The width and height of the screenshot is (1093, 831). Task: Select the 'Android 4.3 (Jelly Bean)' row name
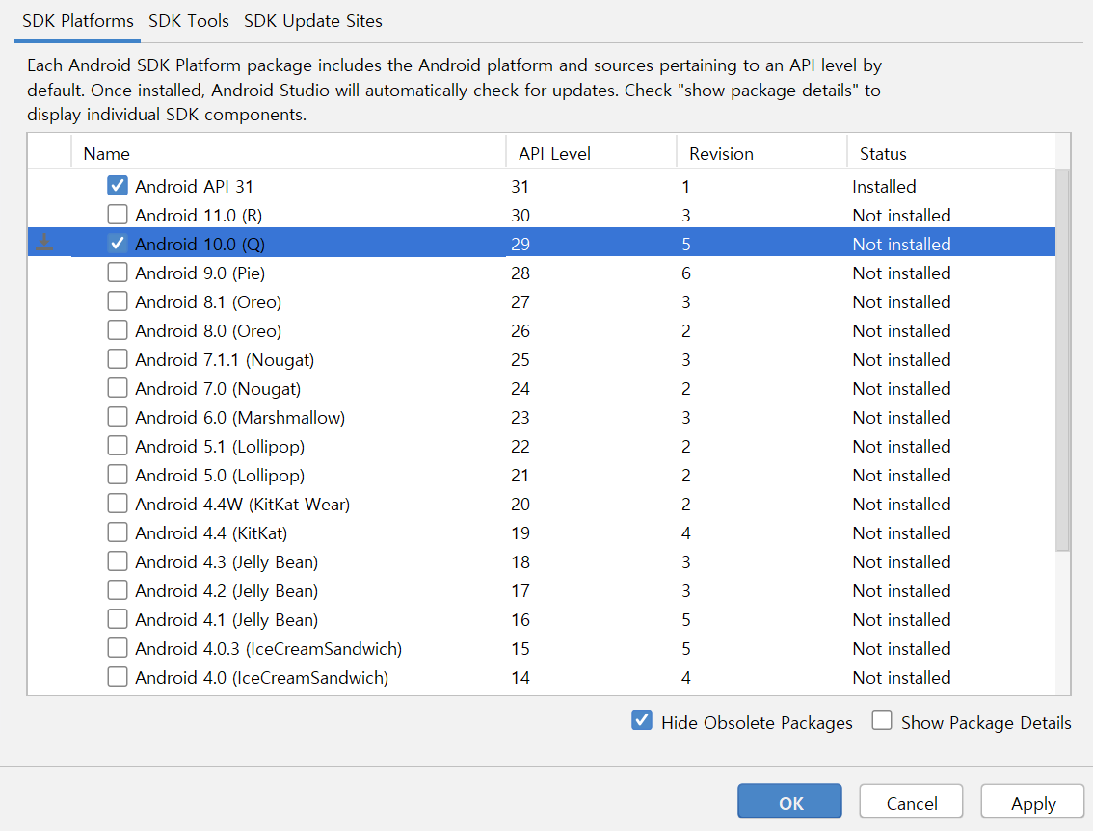click(227, 562)
